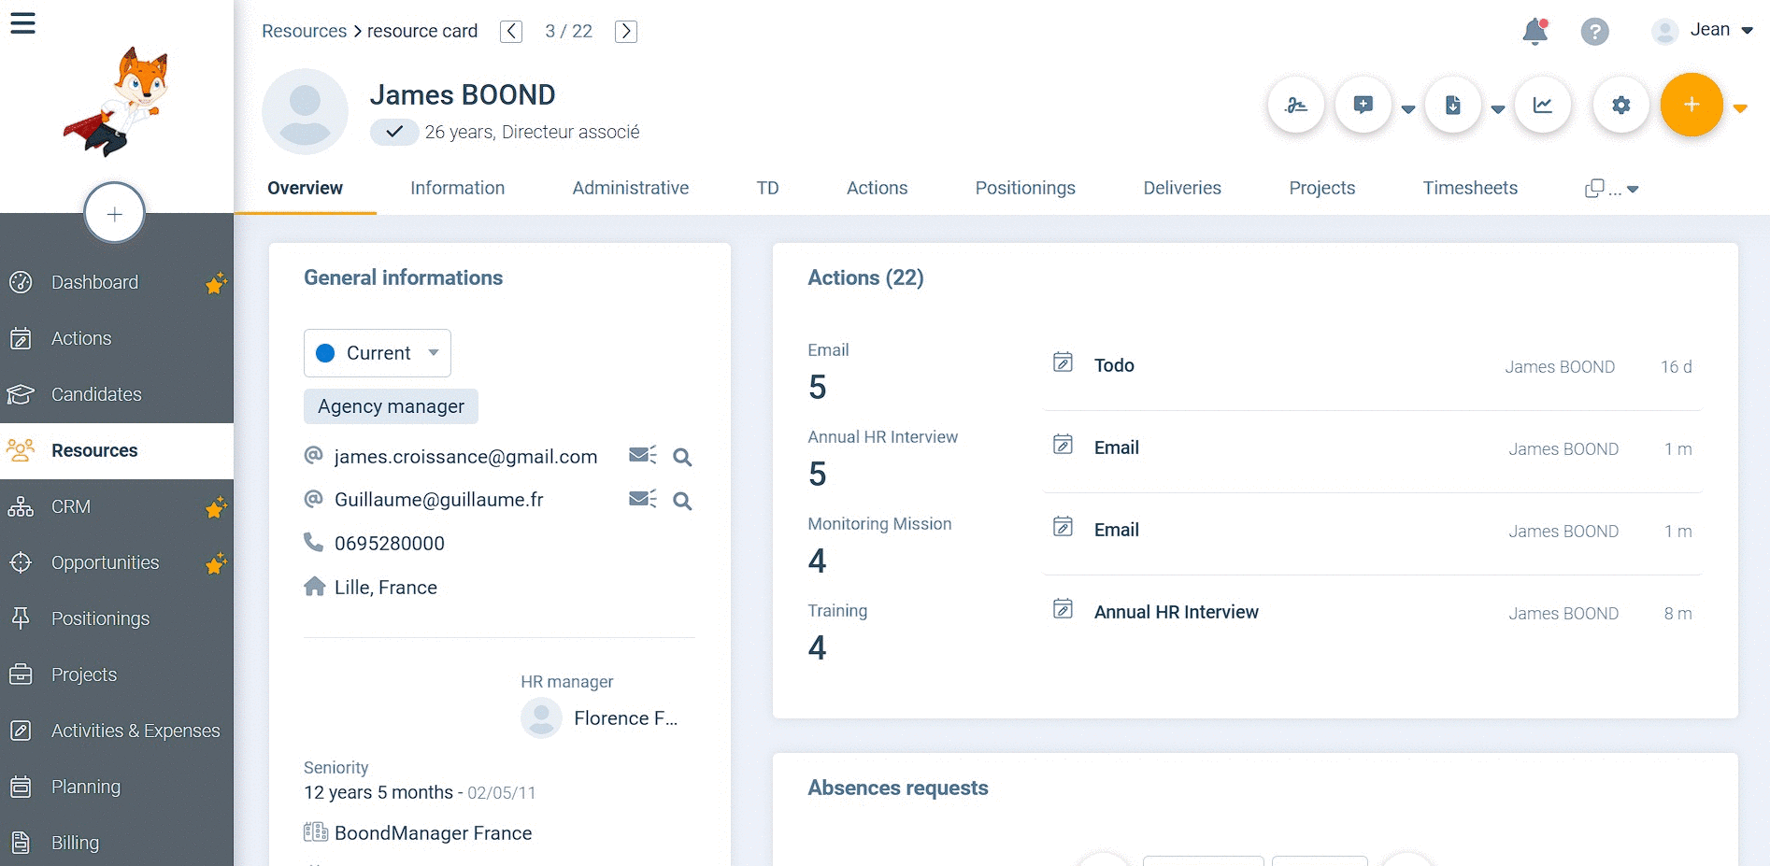Viewport: 1770px width, 866px height.
Task: Click the add comment icon button
Action: point(1363,105)
